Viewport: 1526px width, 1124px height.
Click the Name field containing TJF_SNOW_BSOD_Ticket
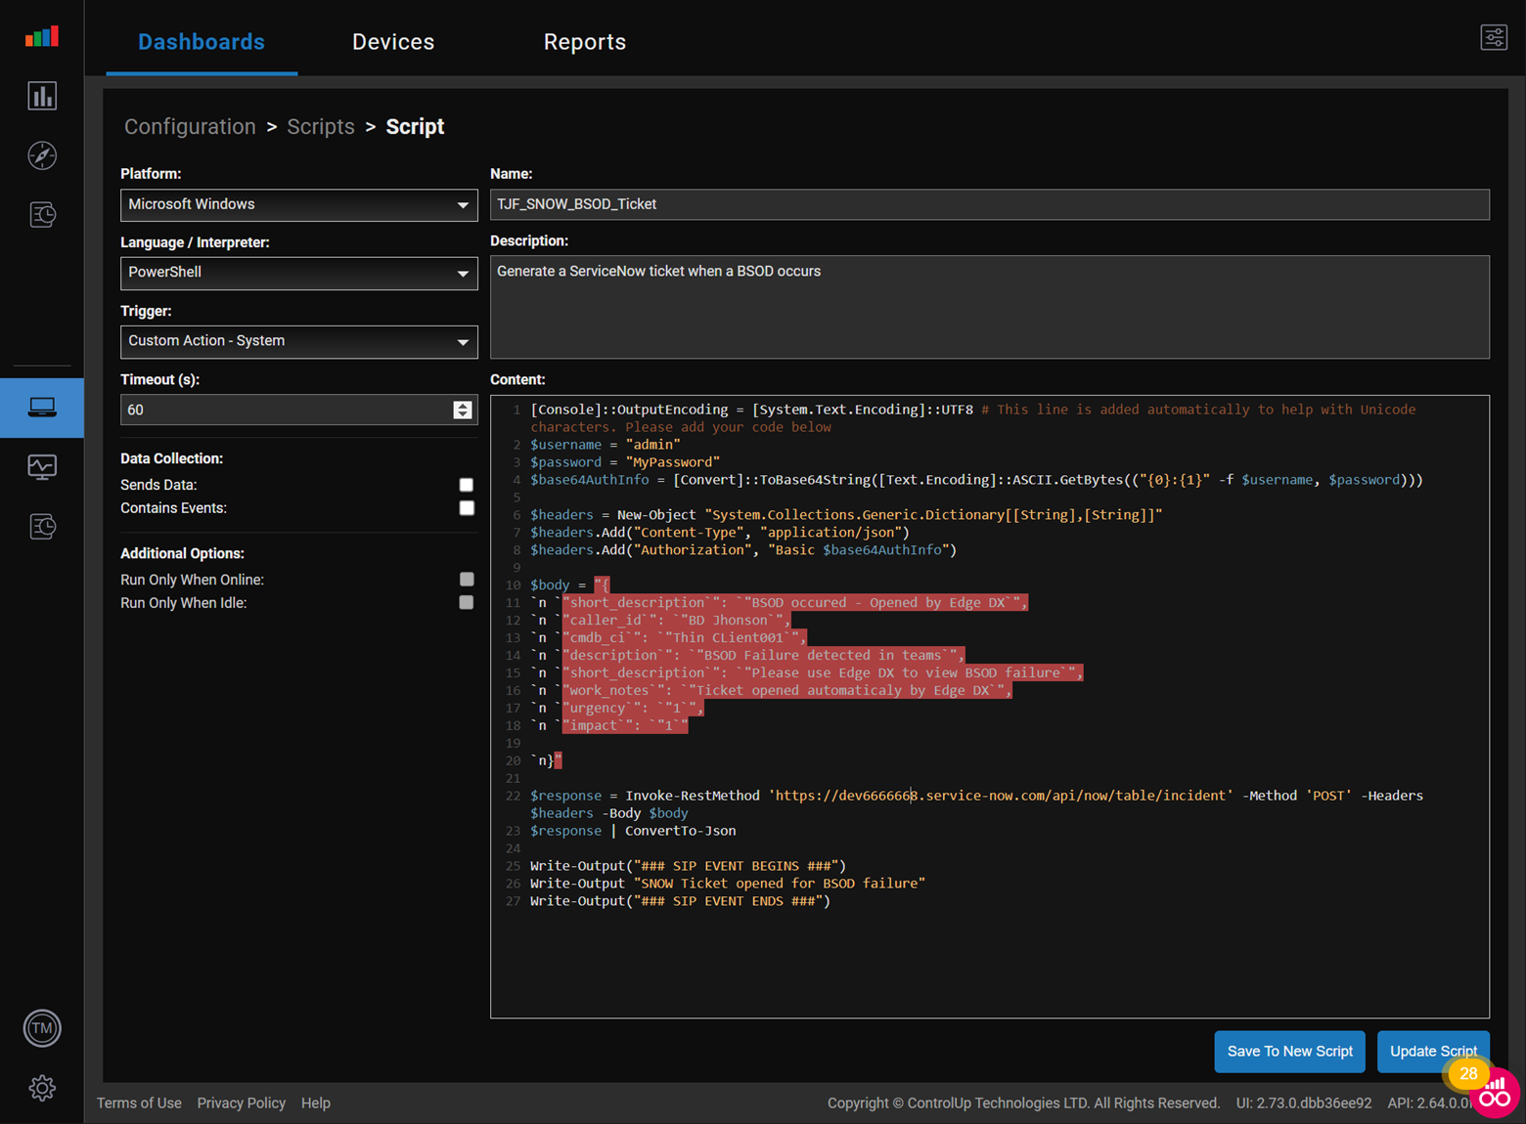coord(989,204)
